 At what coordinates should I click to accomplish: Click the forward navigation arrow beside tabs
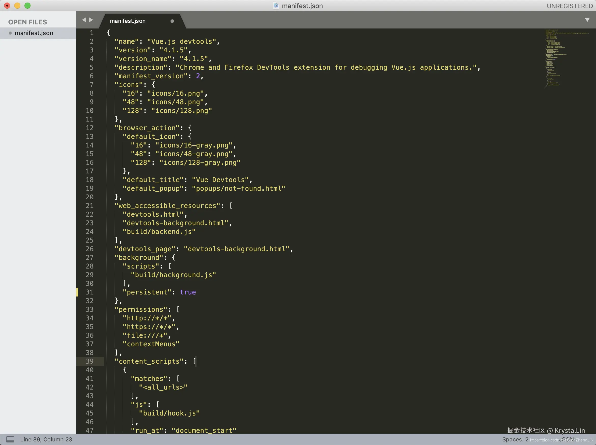point(91,20)
